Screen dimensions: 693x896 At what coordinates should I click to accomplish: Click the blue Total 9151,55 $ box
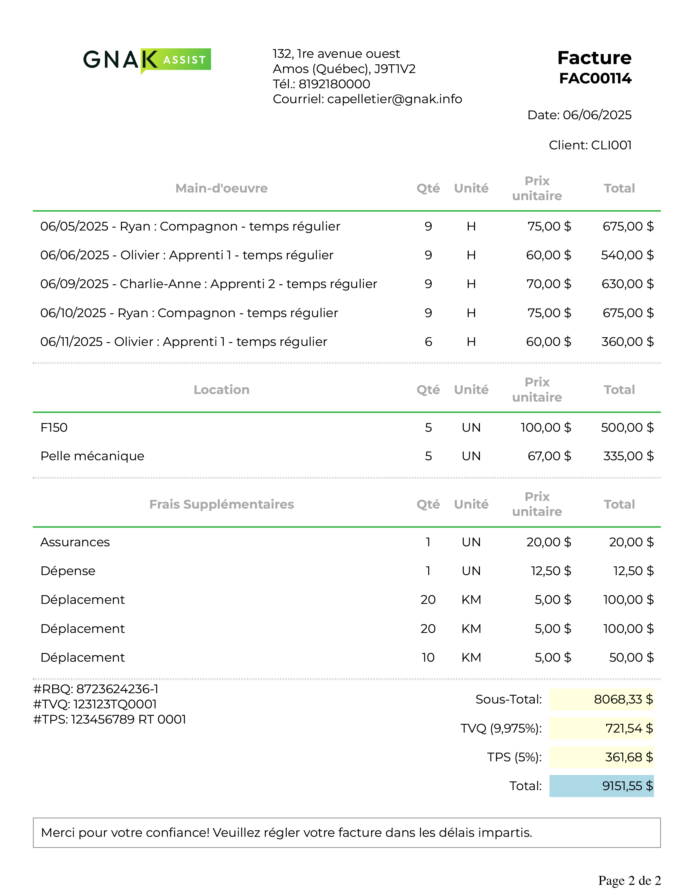click(601, 786)
